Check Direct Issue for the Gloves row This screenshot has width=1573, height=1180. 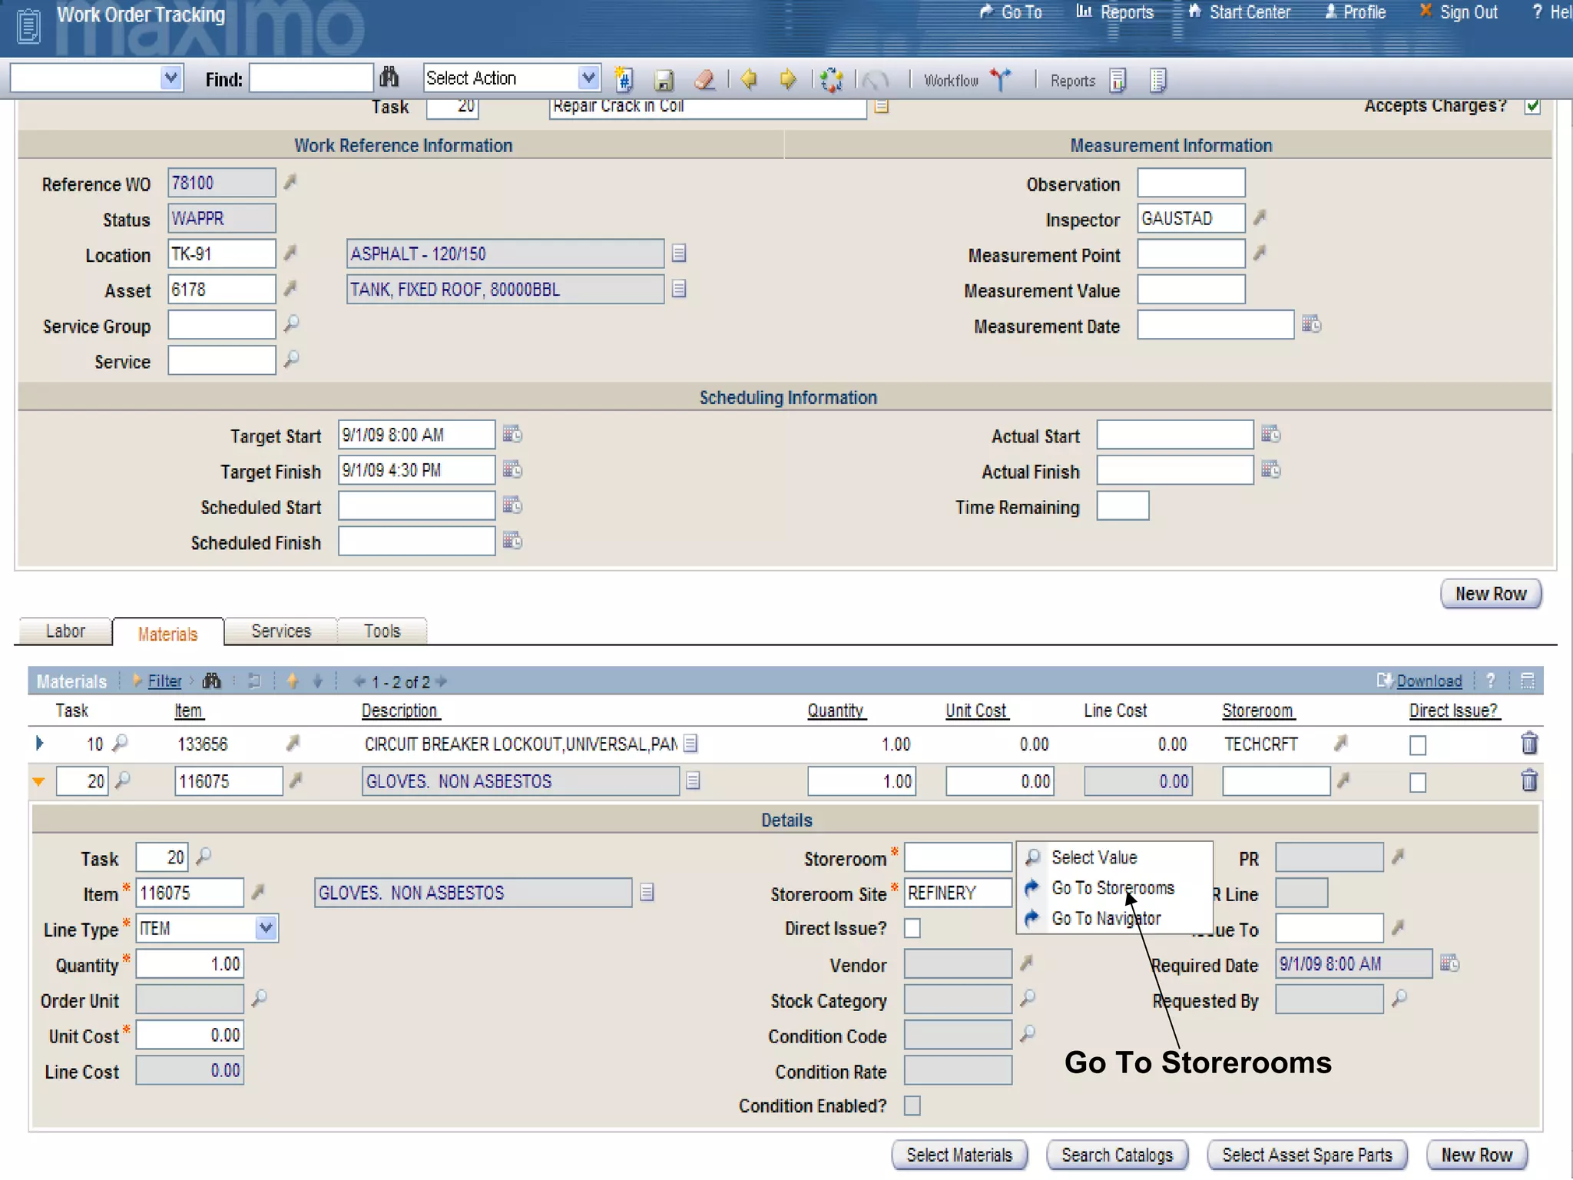1418,782
